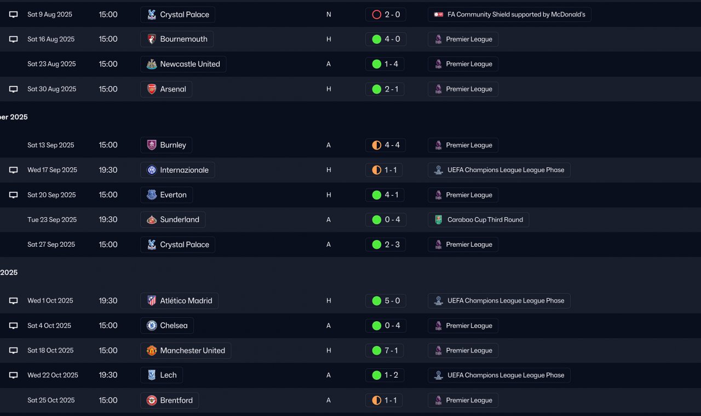Open FA Community Shield competition button
Viewport: 701px width, 416px height.
click(509, 15)
